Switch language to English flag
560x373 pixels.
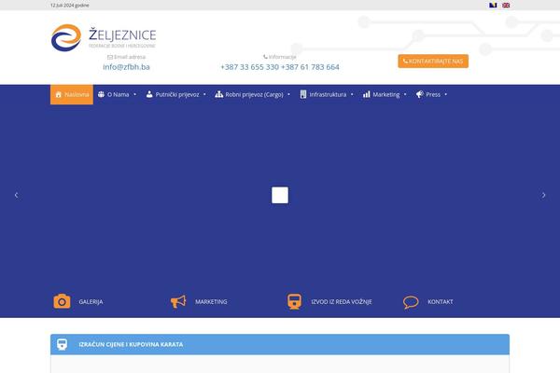tap(506, 5)
